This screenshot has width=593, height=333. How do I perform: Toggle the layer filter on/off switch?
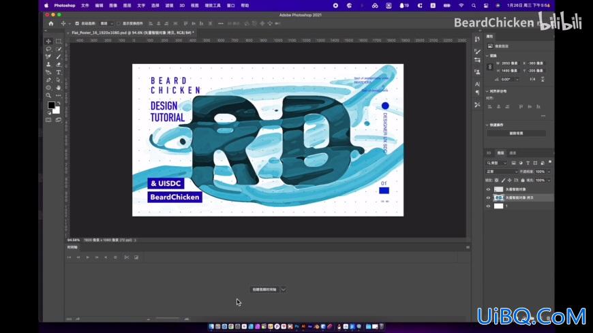coord(550,162)
